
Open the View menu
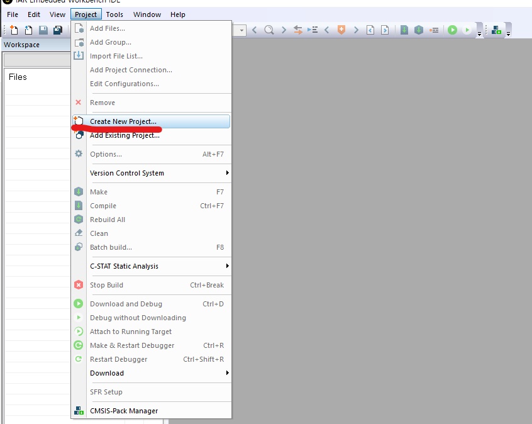[x=57, y=14]
